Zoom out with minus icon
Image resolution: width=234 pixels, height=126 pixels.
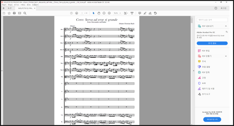(104, 13)
